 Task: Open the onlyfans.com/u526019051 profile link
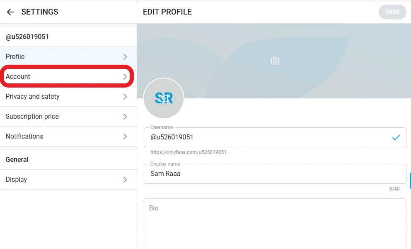[x=188, y=152]
